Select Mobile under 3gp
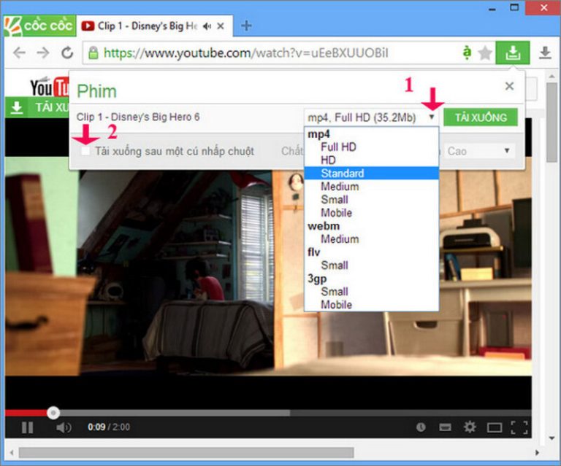561x466 pixels. (x=336, y=305)
